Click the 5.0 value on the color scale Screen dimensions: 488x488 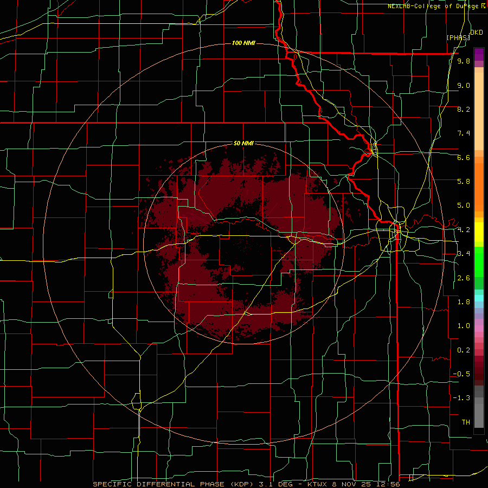pyautogui.click(x=464, y=206)
